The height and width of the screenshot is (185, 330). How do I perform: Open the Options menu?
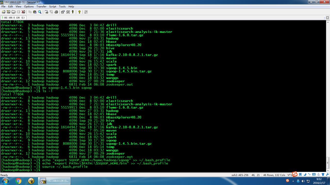click(29, 6)
